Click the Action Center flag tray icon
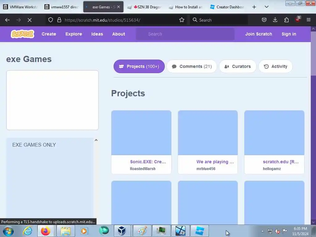Image resolution: width=316 pixels, height=237 pixels. click(x=285, y=231)
